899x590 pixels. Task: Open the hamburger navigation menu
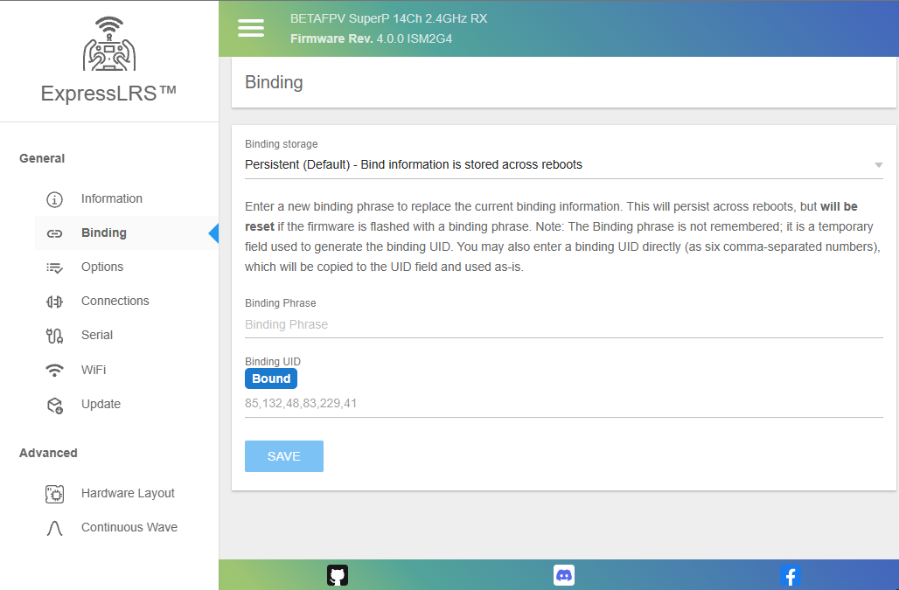click(251, 28)
